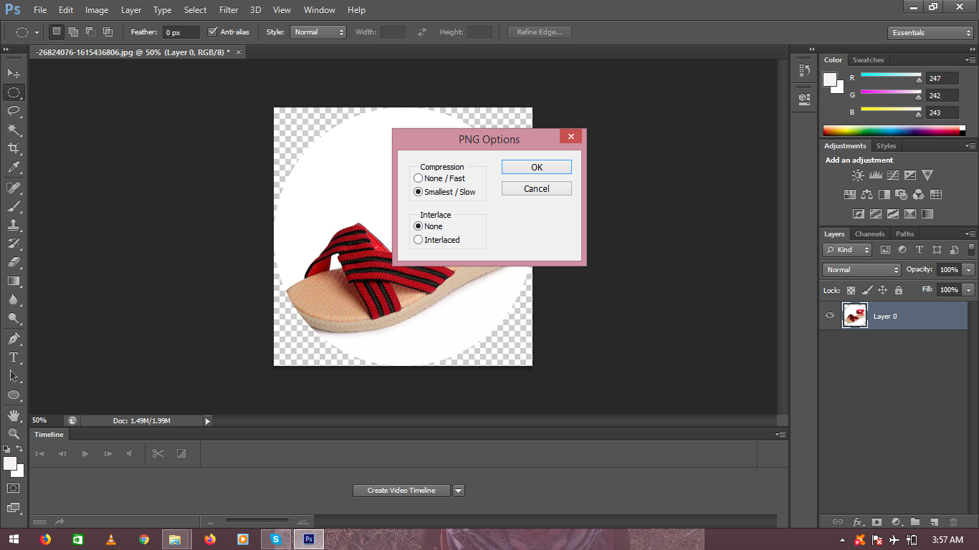979x550 pixels.
Task: Choose None / Fast compression
Action: pyautogui.click(x=439, y=178)
